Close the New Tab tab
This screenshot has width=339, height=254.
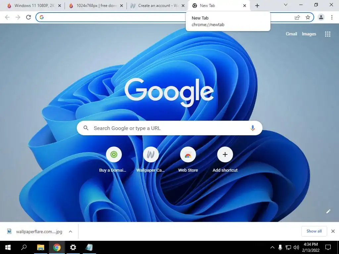[x=245, y=6]
